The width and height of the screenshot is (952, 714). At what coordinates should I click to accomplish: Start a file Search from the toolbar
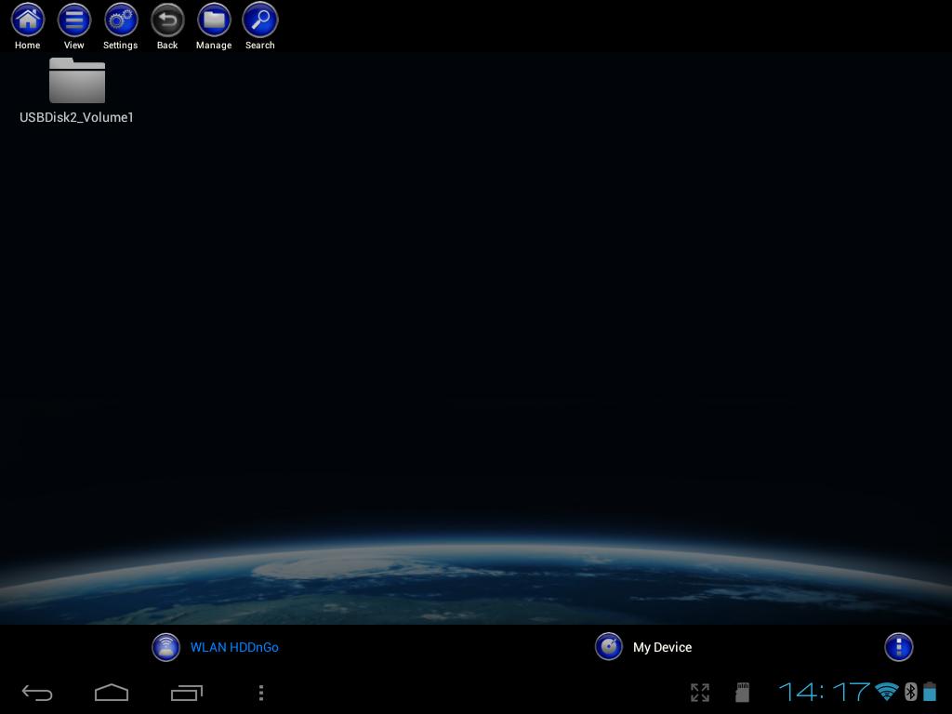click(x=259, y=19)
